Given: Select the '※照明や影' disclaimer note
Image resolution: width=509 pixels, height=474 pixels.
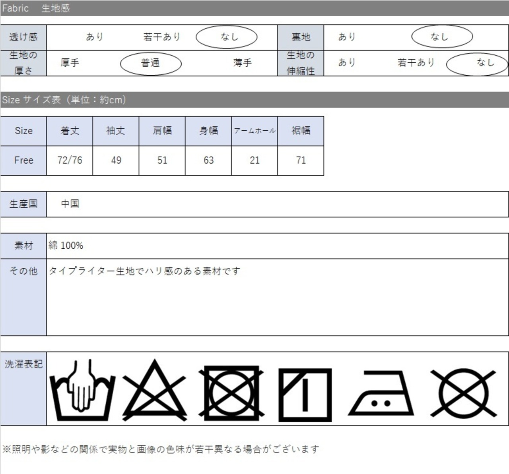Looking at the screenshot, I should (x=161, y=449).
